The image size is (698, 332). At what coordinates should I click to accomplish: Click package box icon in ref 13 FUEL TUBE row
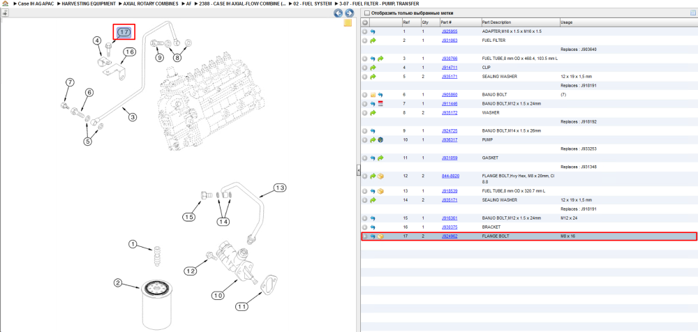[380, 191]
